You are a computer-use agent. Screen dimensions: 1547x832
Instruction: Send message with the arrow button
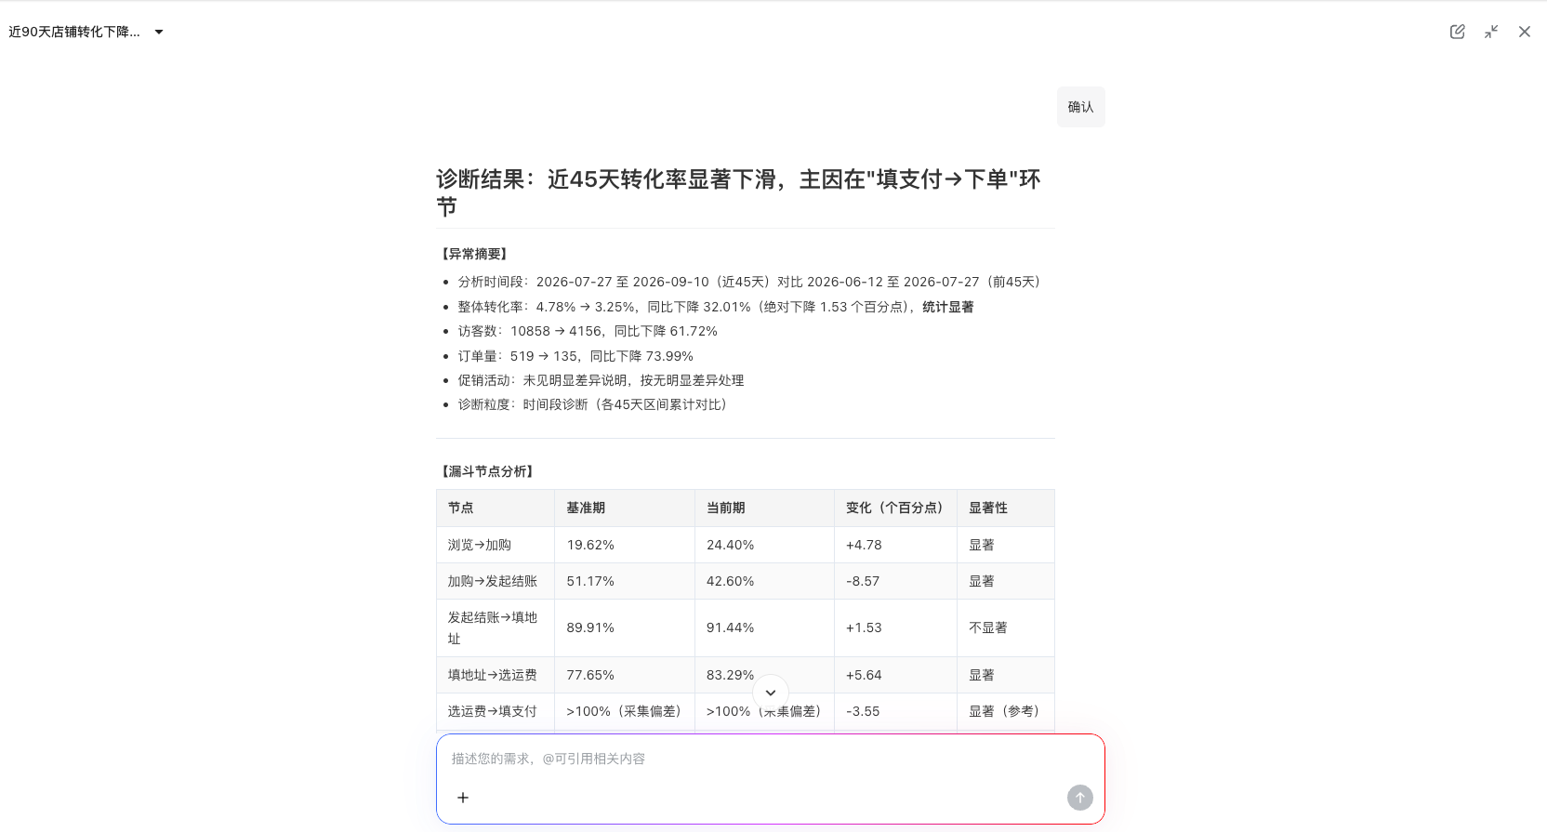[x=1079, y=798]
